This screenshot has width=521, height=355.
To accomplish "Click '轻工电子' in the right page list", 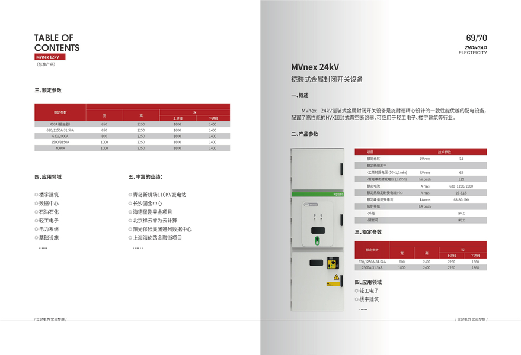I will pyautogui.click(x=369, y=291).
